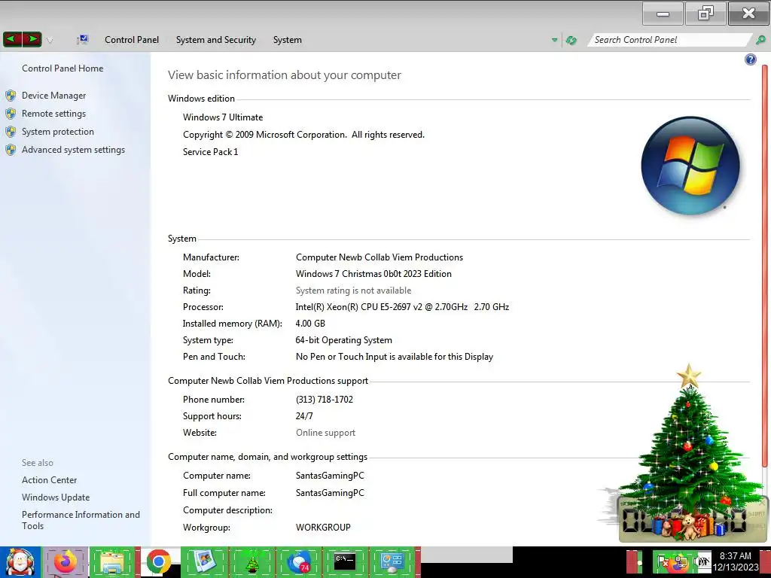Click the WORKGROUP value

click(323, 528)
